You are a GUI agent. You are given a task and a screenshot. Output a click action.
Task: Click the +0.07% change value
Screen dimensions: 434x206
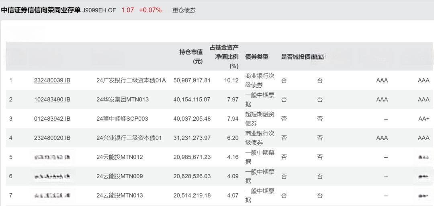[x=150, y=10]
